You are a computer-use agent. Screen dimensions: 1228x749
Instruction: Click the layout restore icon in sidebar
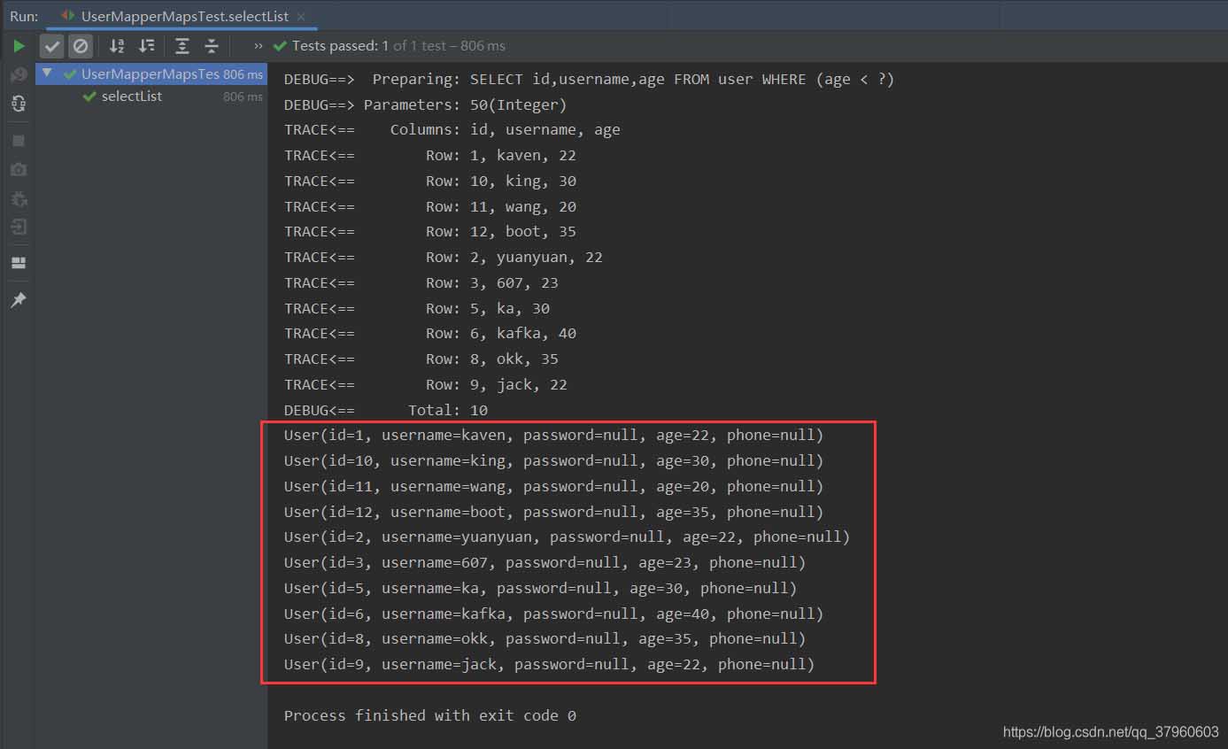19,263
